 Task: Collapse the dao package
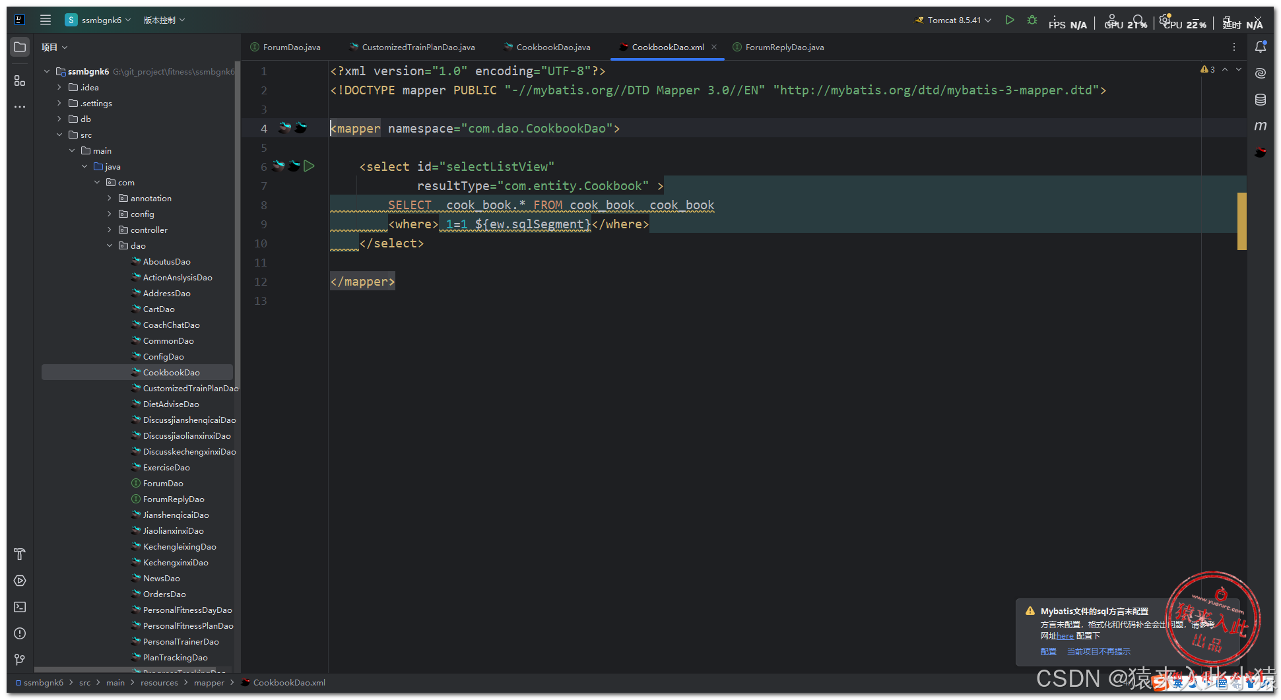click(x=110, y=245)
